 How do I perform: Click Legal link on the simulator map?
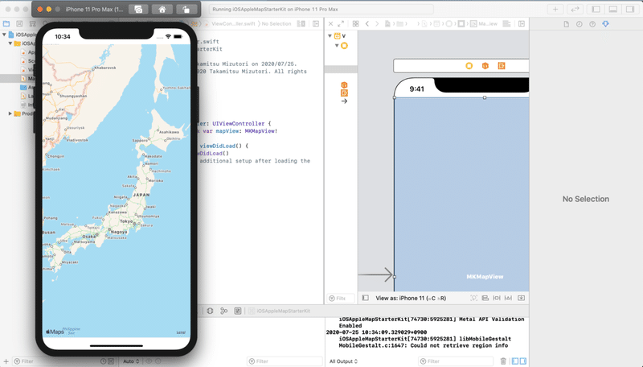pos(181,332)
